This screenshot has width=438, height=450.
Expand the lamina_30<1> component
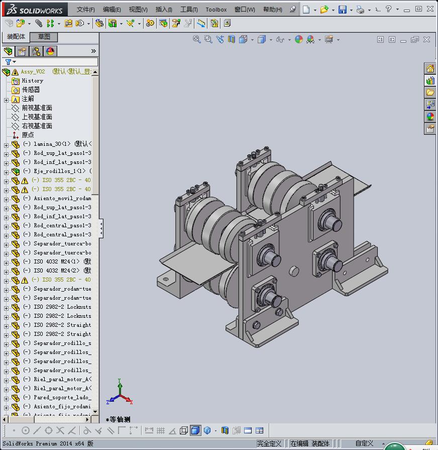coord(7,145)
